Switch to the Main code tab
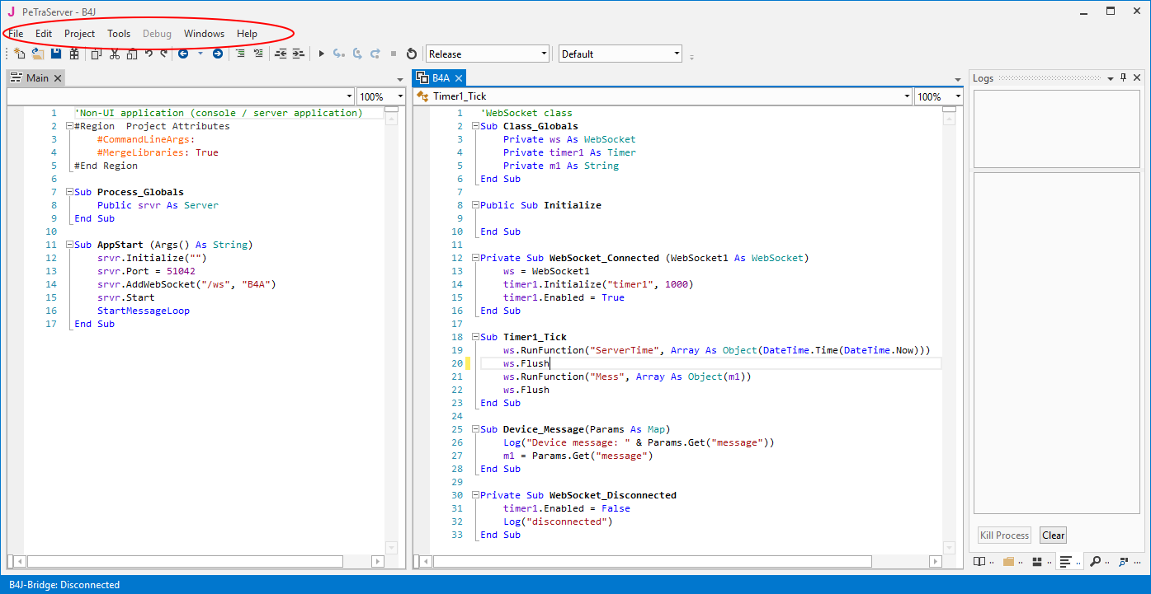This screenshot has height=594, width=1151. 37,77
